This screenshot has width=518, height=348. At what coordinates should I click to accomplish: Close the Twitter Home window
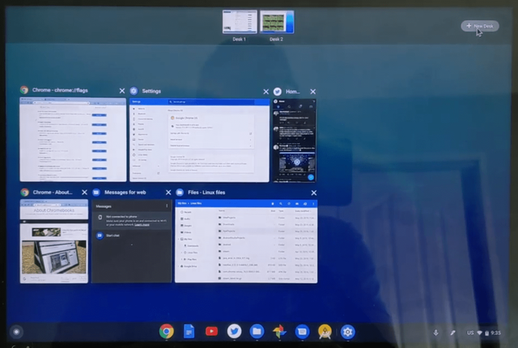313,91
